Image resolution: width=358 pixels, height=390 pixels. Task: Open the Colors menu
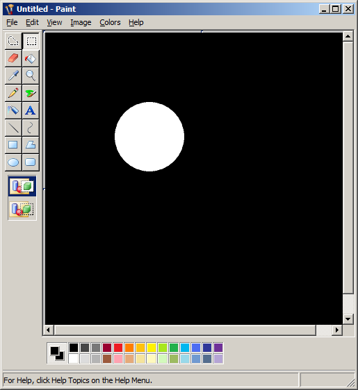point(110,22)
